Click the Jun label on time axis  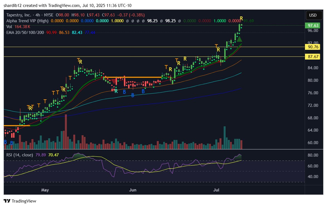tap(133, 190)
